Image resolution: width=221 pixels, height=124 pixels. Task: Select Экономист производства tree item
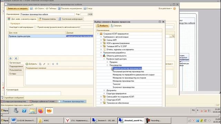click(124, 87)
